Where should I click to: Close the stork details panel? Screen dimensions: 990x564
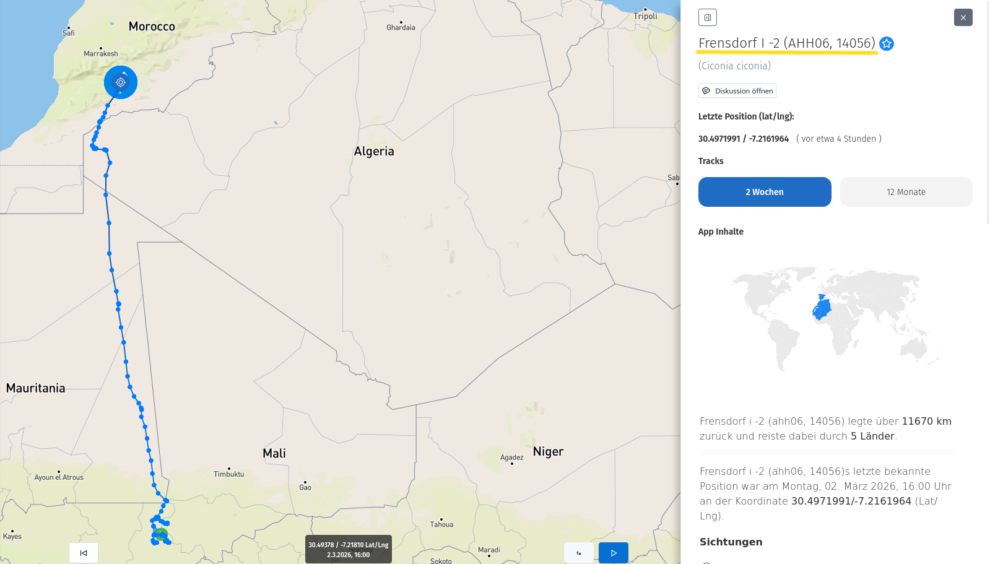963,17
